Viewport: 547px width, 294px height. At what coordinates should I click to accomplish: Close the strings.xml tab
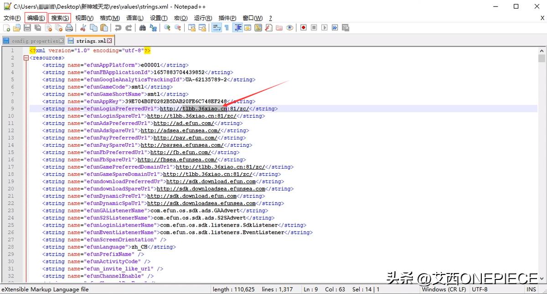(109, 41)
